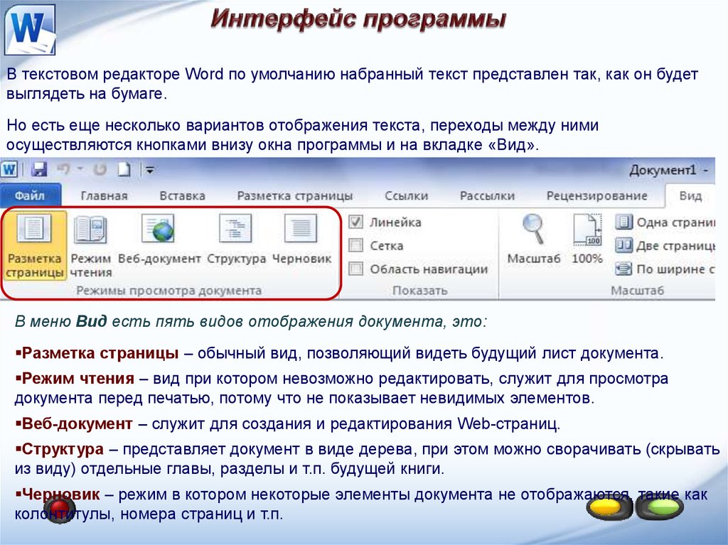
Task: Switch to Режим чтения view
Action: point(90,245)
